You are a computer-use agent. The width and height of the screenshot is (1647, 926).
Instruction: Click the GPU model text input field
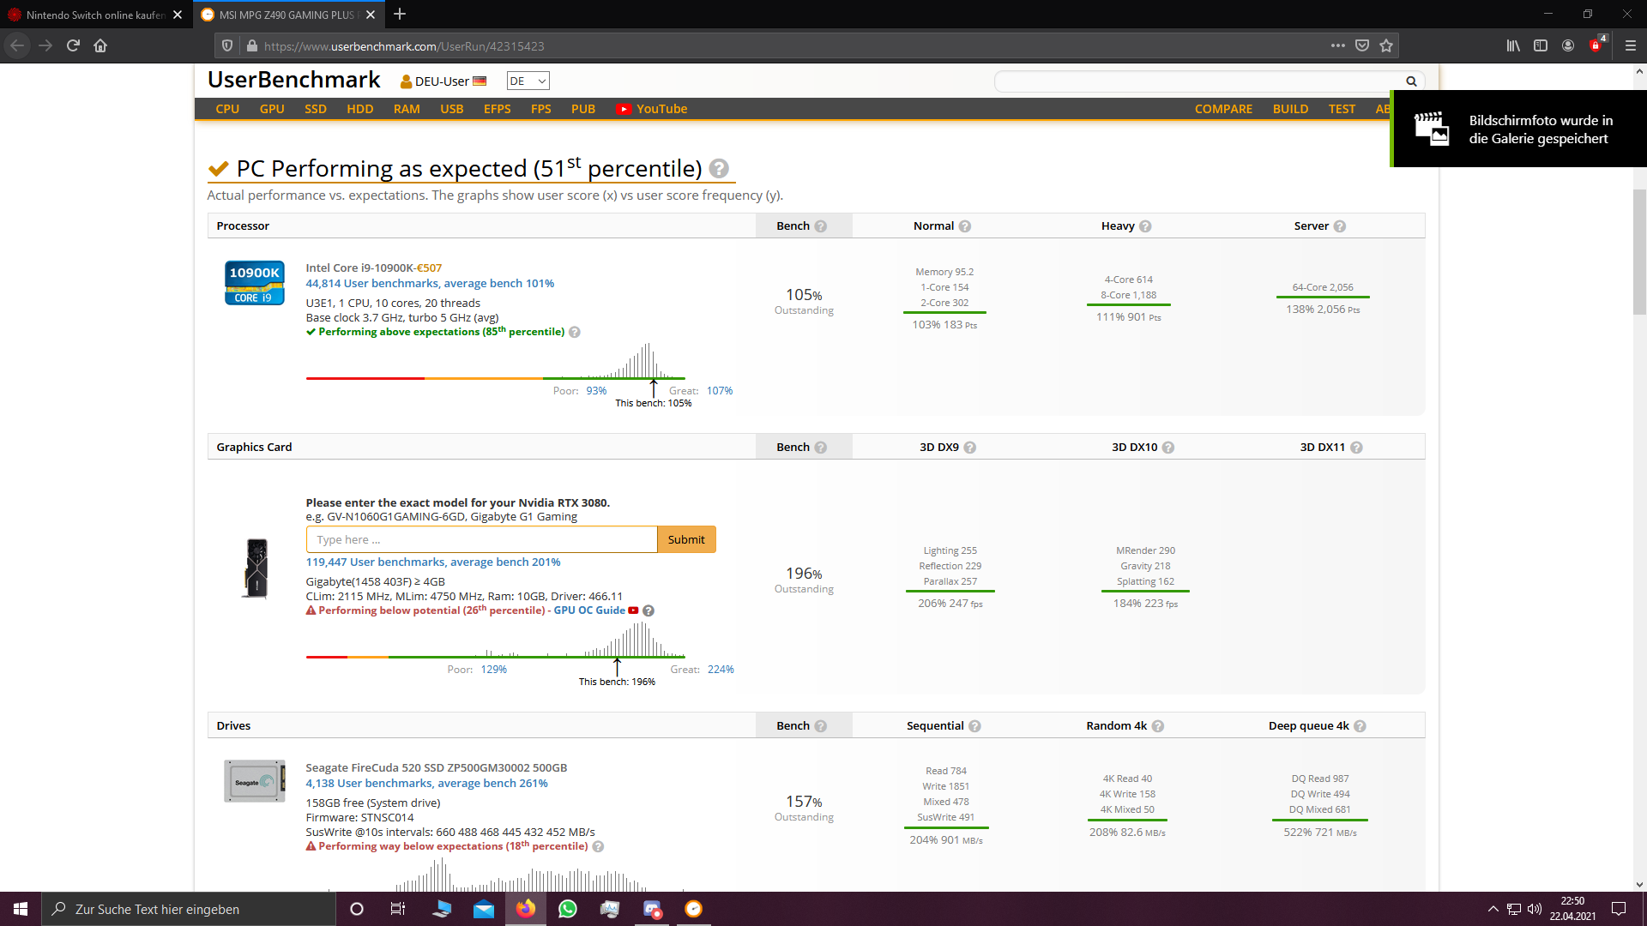coord(480,539)
